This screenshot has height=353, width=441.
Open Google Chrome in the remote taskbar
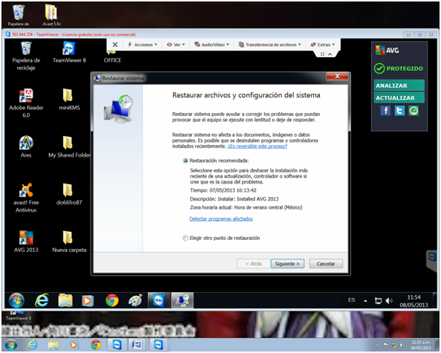pyautogui.click(x=112, y=300)
